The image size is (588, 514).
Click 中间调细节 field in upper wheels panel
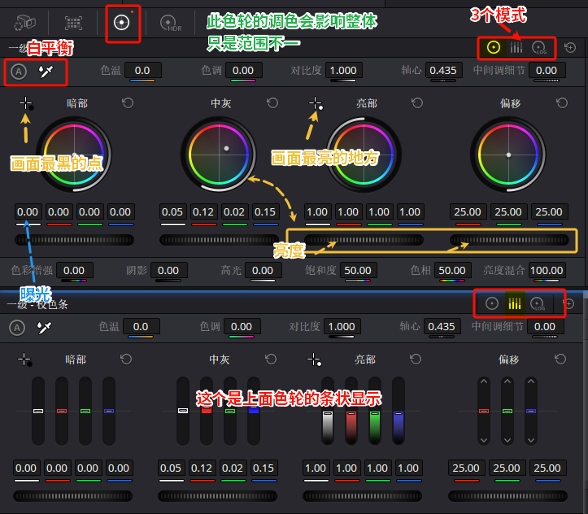pos(547,71)
